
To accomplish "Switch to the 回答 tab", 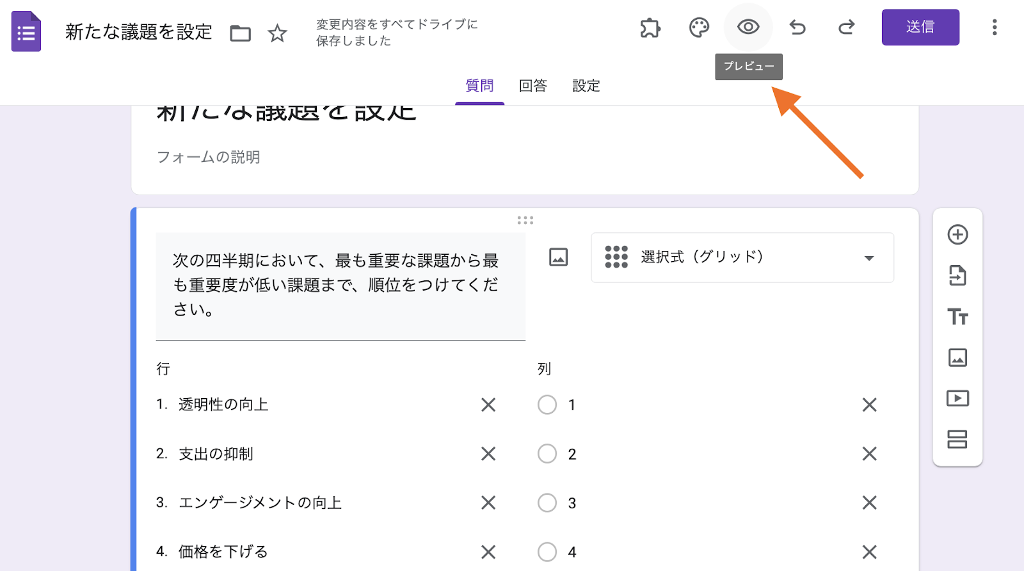I will [x=532, y=86].
